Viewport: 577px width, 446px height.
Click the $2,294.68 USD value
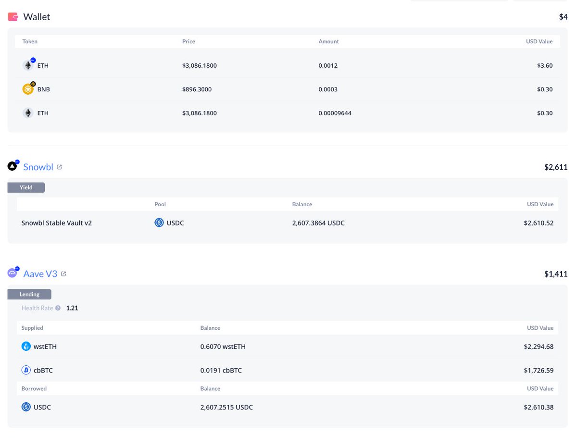(539, 347)
